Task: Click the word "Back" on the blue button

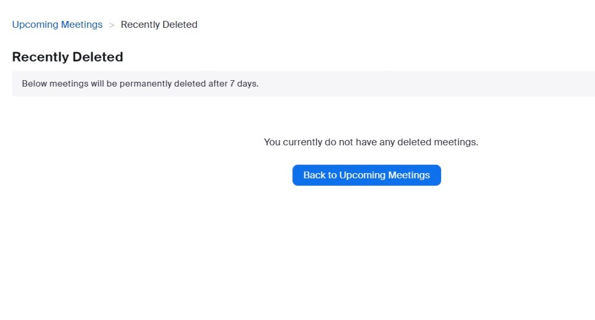Action: tap(314, 175)
